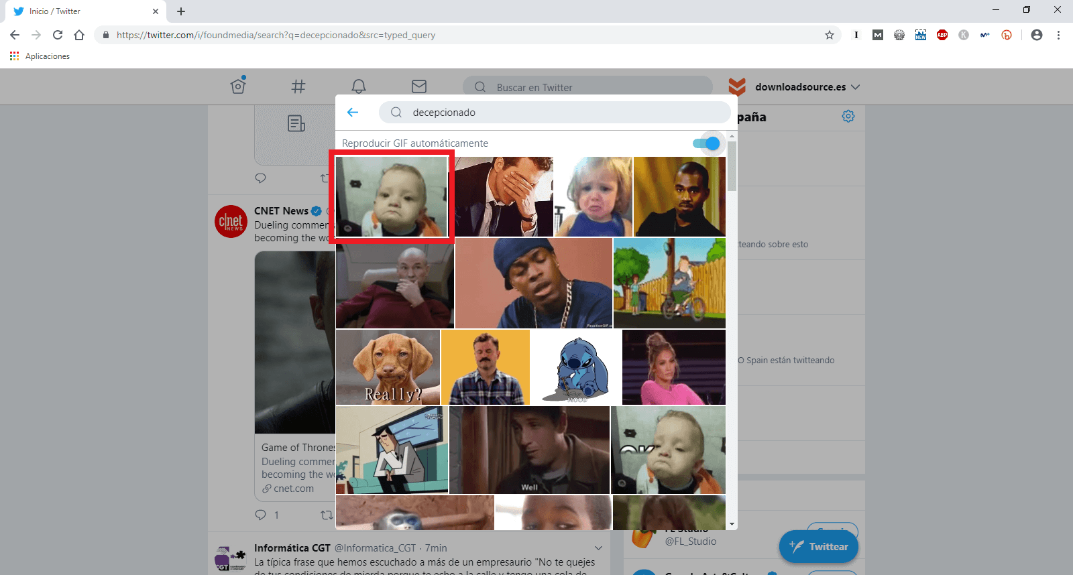Click the CNET News avatar
The height and width of the screenshot is (575, 1073).
point(231,221)
